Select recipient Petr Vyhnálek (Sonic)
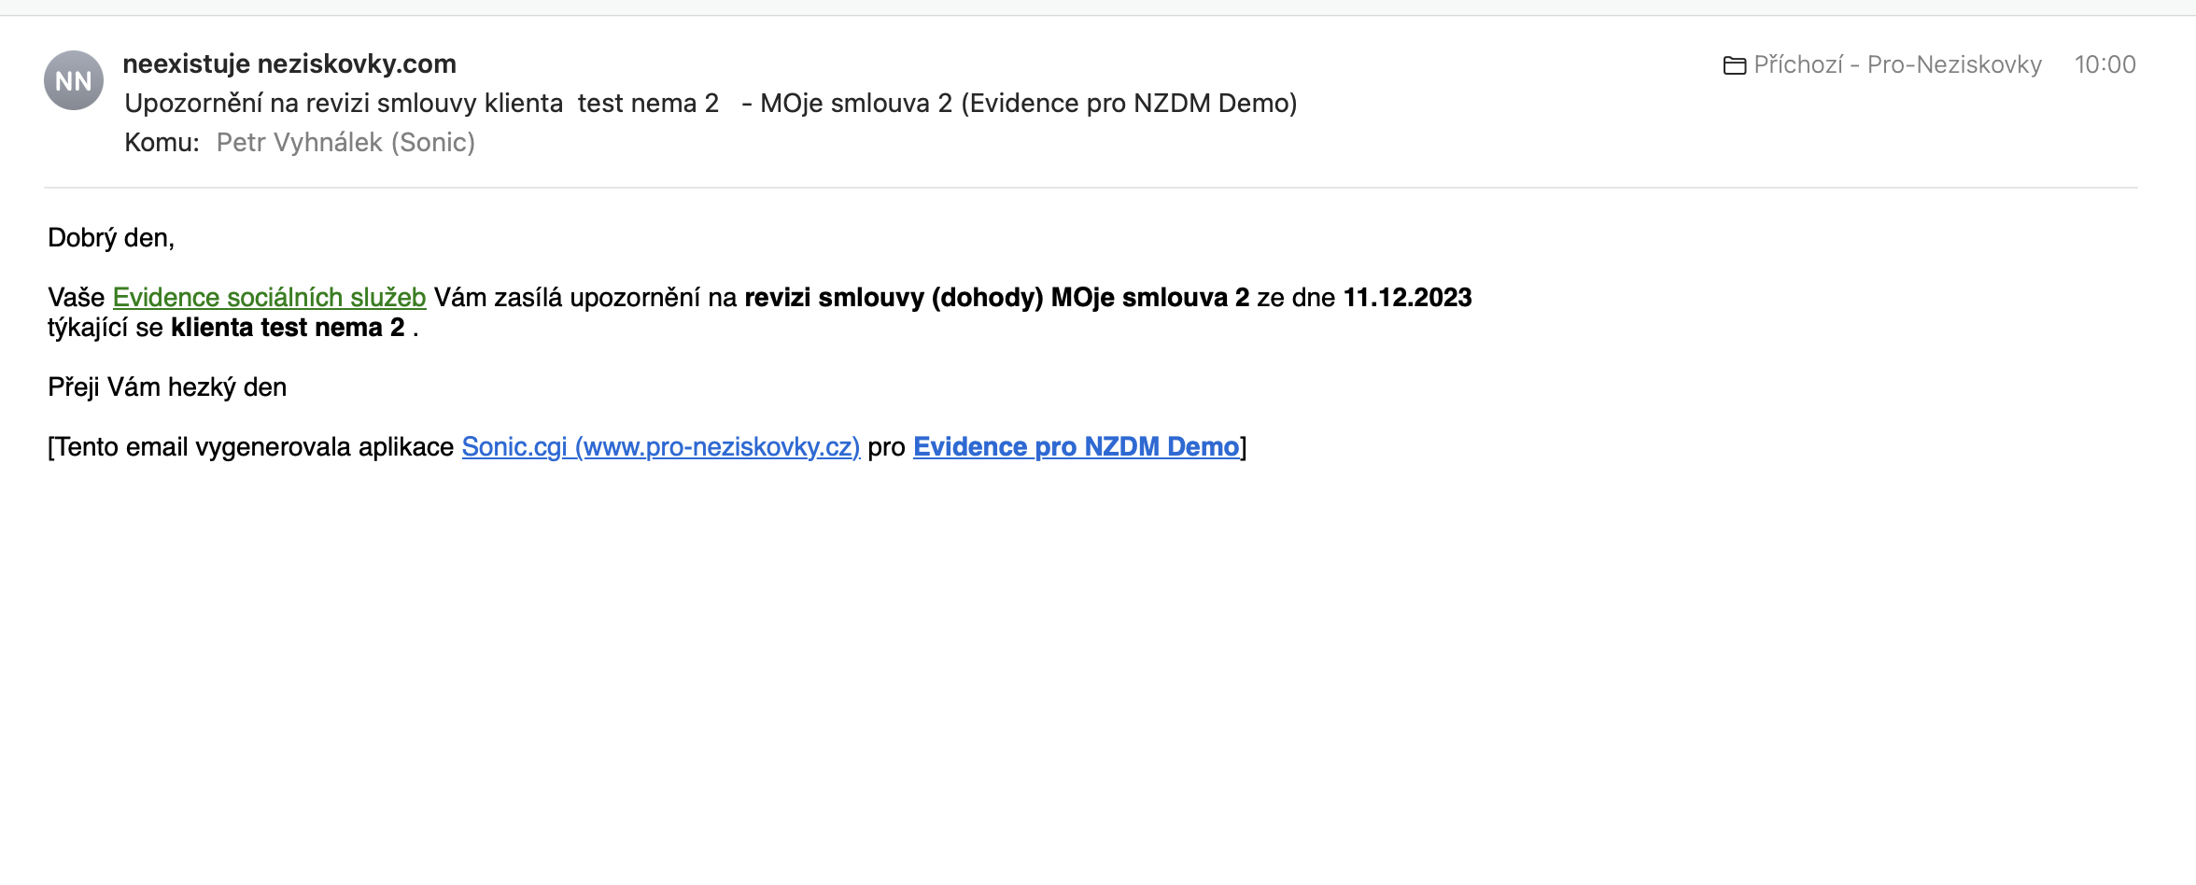Viewport: 2196px width, 885px height. pyautogui.click(x=345, y=142)
